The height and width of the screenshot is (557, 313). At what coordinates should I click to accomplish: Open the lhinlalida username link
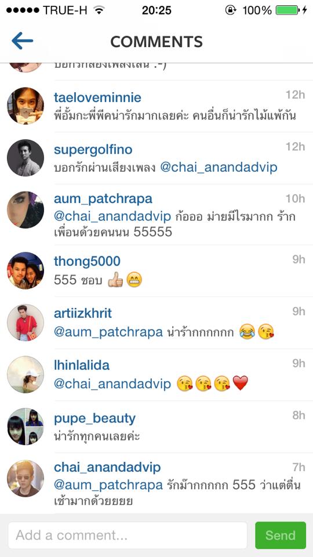(82, 365)
